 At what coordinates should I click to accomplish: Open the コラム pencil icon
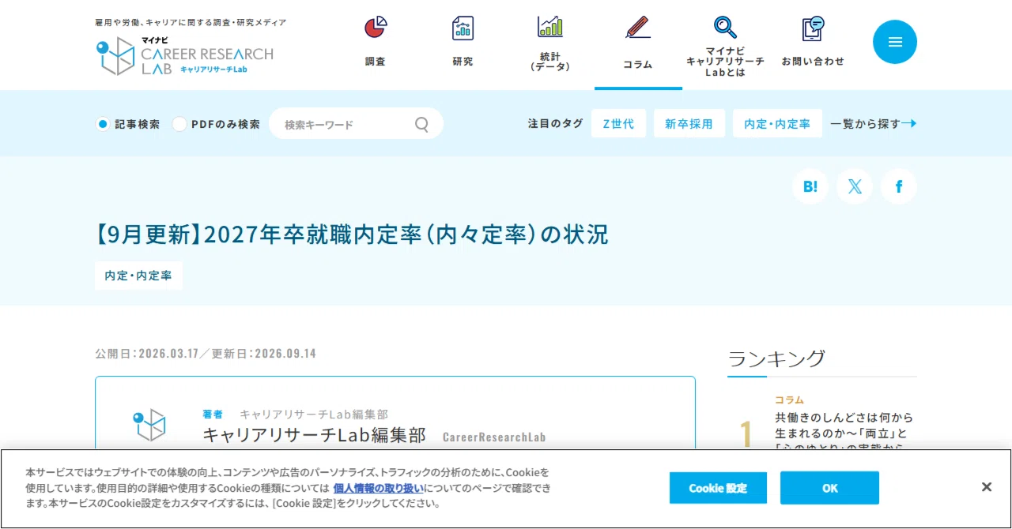coord(638,27)
